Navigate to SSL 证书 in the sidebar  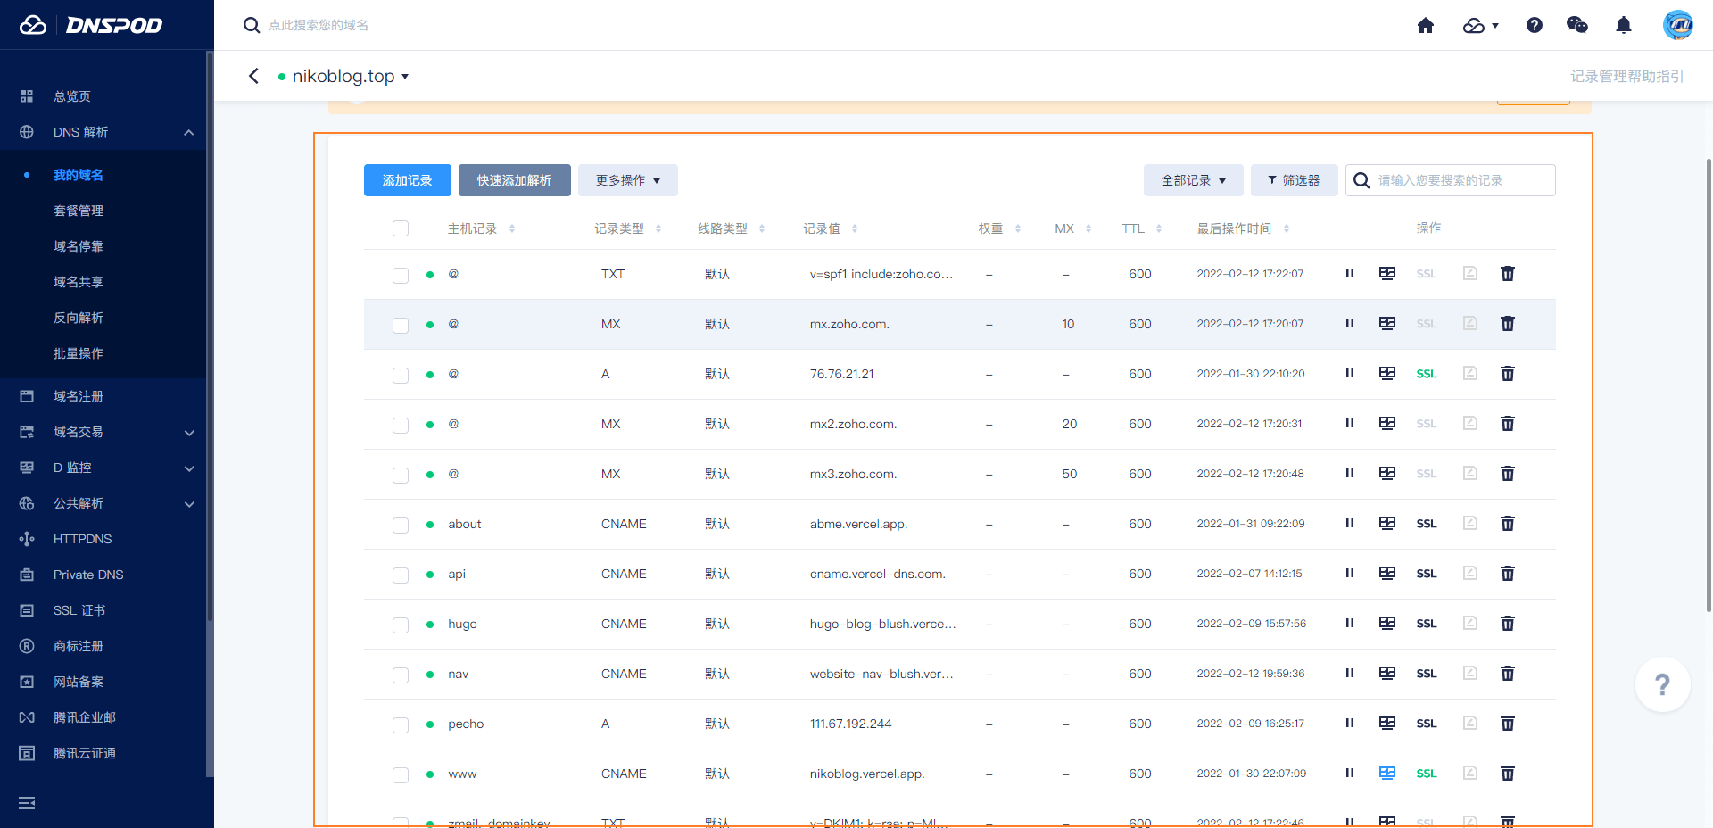(79, 610)
